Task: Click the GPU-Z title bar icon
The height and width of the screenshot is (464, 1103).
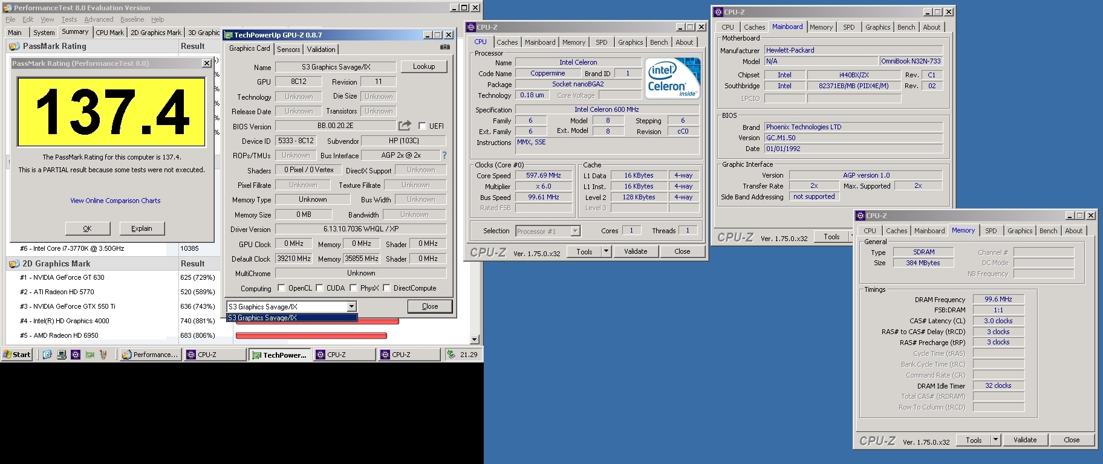Action: 229,35
